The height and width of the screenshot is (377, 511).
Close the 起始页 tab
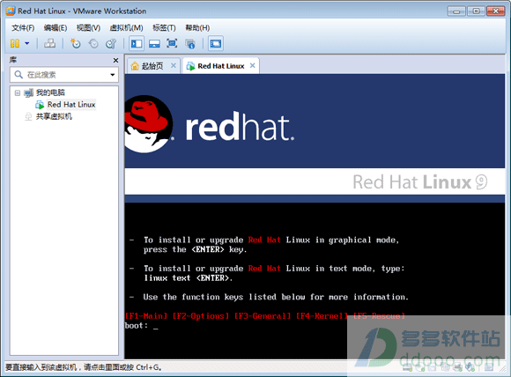(x=174, y=66)
